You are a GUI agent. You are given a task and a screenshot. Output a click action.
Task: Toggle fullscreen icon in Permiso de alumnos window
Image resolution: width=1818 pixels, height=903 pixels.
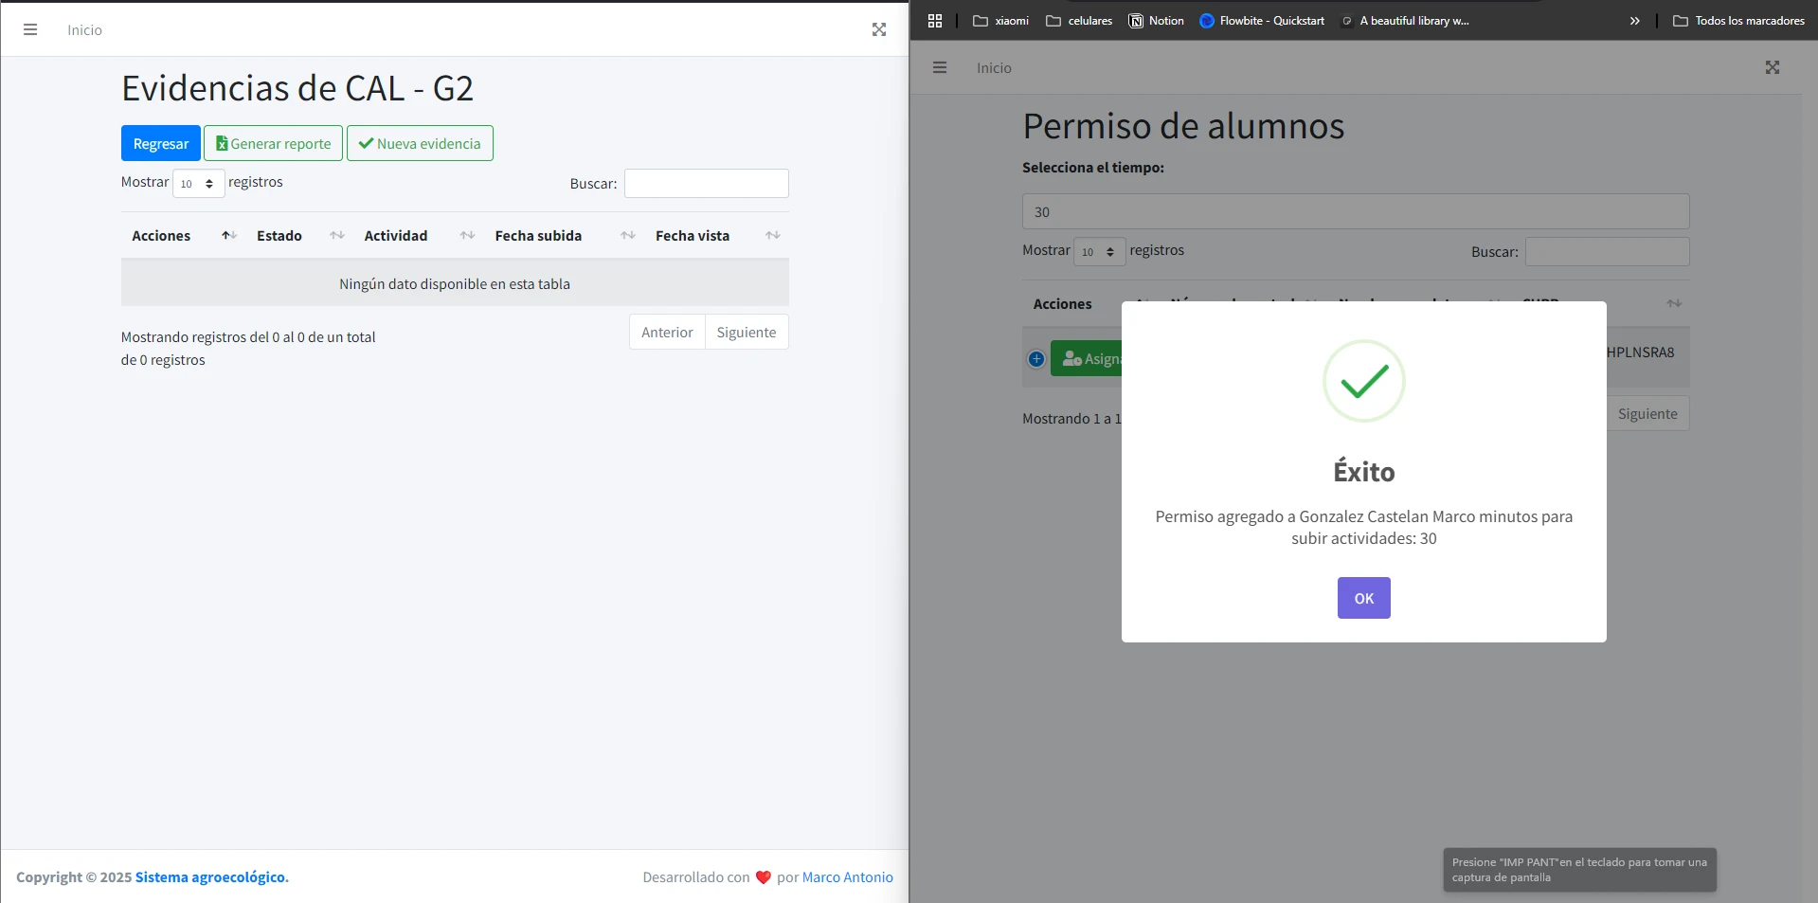coord(1773,67)
